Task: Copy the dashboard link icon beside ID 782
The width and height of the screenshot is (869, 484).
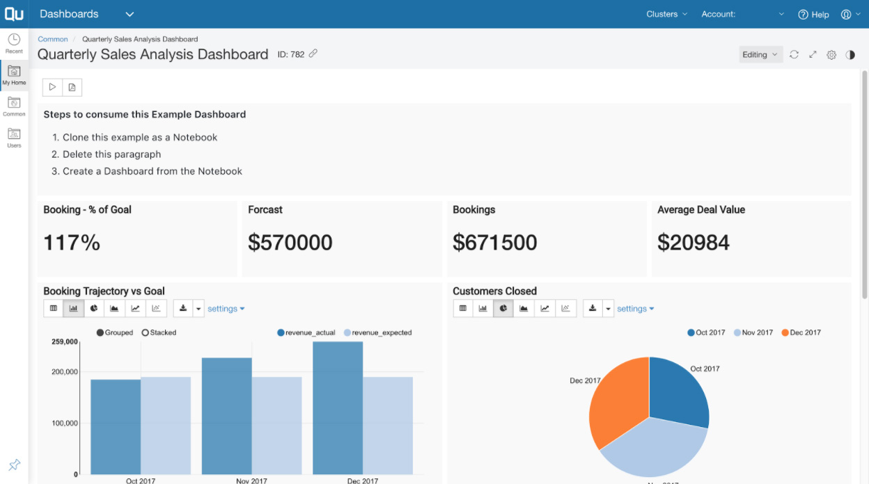Action: 313,54
